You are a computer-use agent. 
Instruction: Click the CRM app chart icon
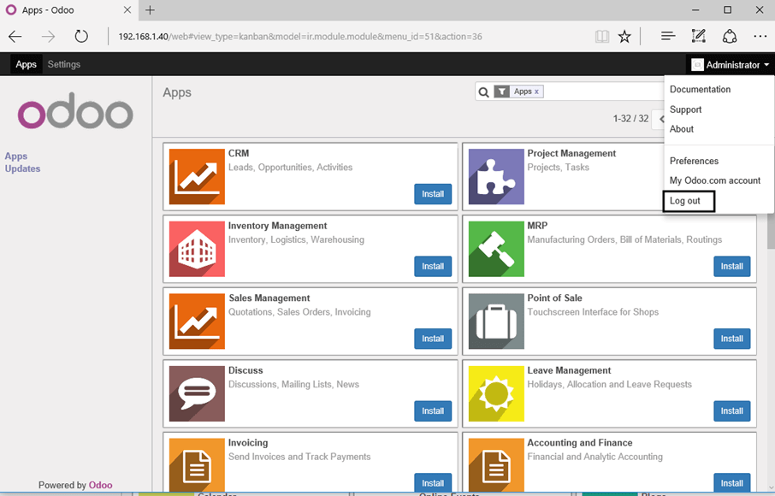click(197, 176)
